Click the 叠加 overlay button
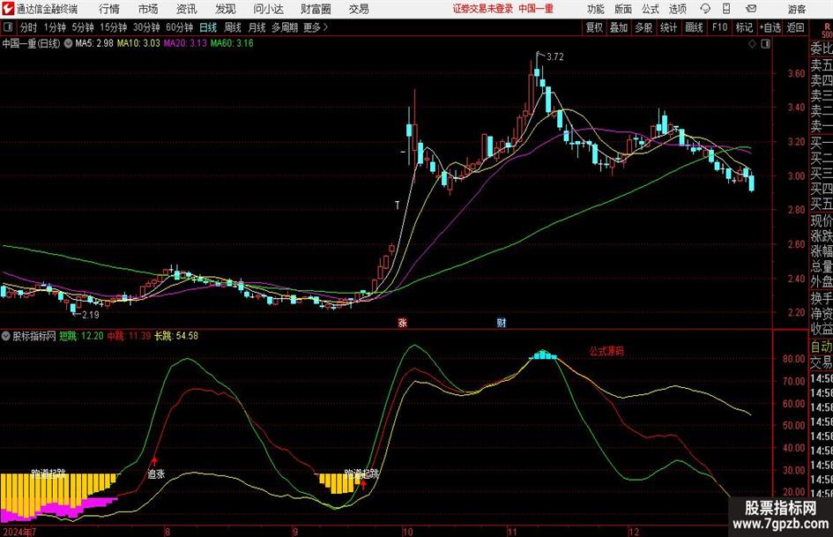 coord(619,27)
